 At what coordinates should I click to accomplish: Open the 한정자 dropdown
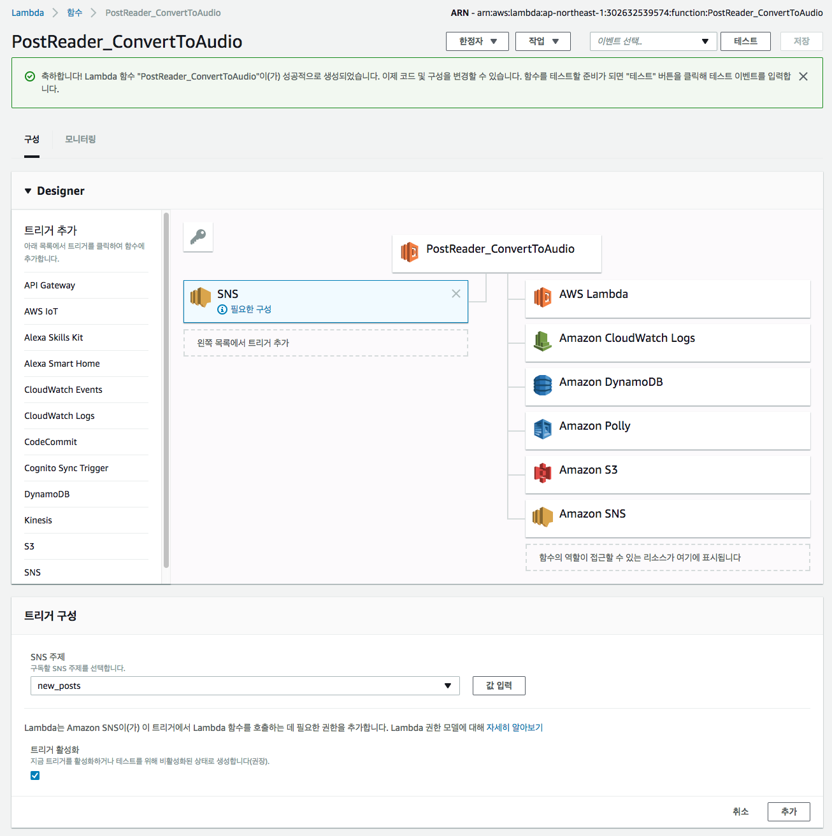click(x=477, y=41)
